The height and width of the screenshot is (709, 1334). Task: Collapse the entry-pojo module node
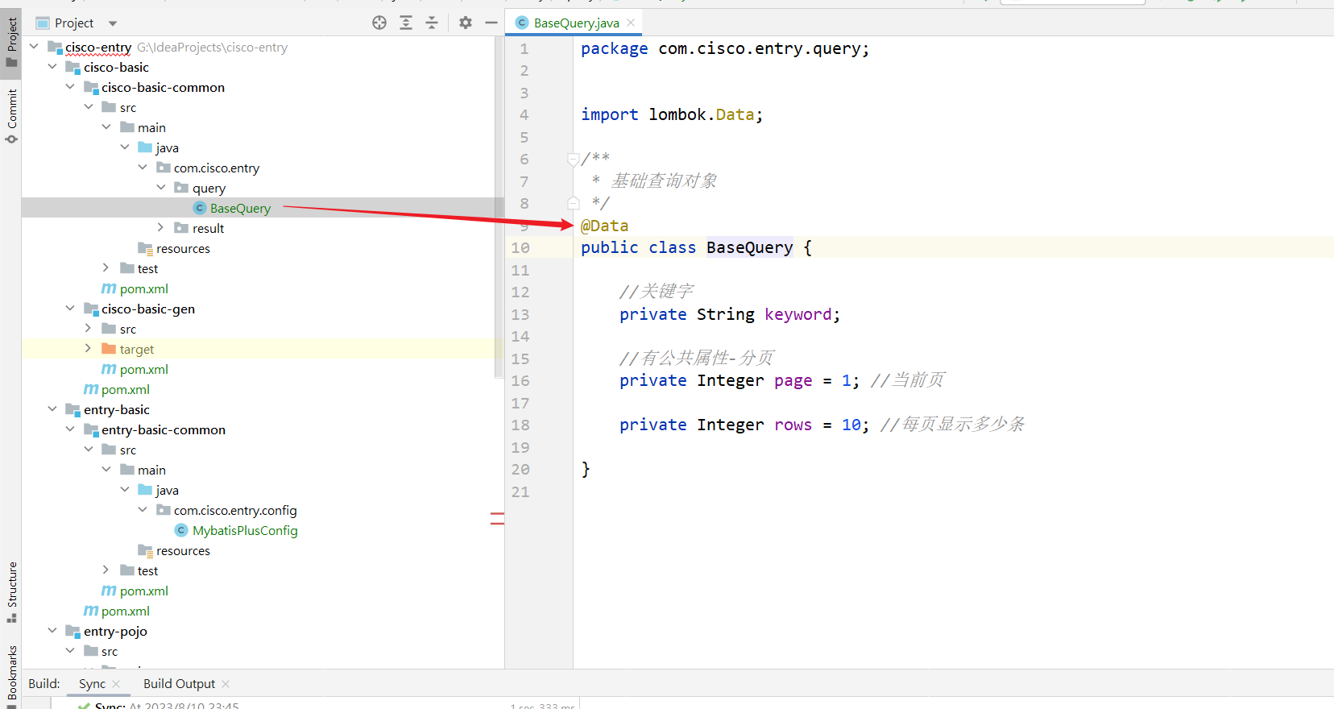point(52,631)
